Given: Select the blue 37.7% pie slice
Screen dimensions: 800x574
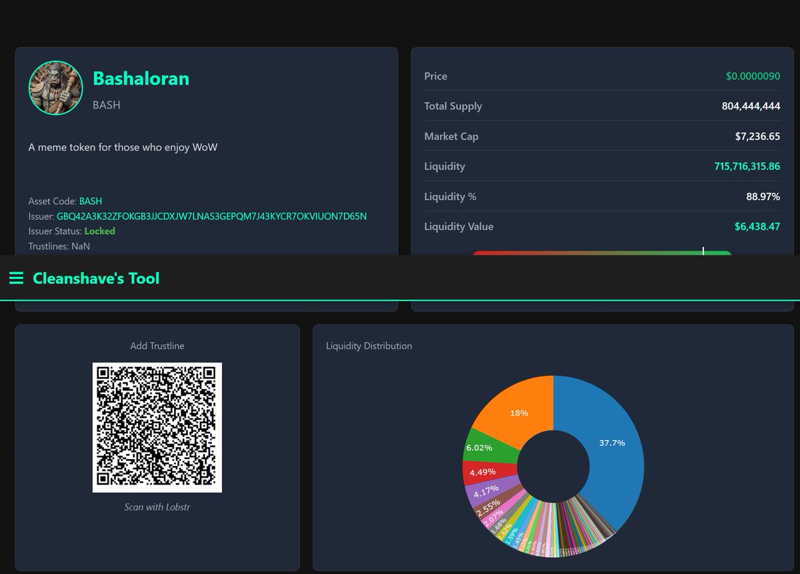Looking at the screenshot, I should coord(613,444).
